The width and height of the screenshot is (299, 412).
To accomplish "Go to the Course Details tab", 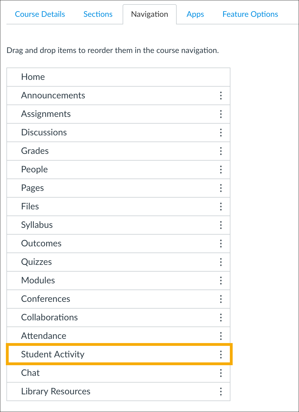I will [x=40, y=14].
